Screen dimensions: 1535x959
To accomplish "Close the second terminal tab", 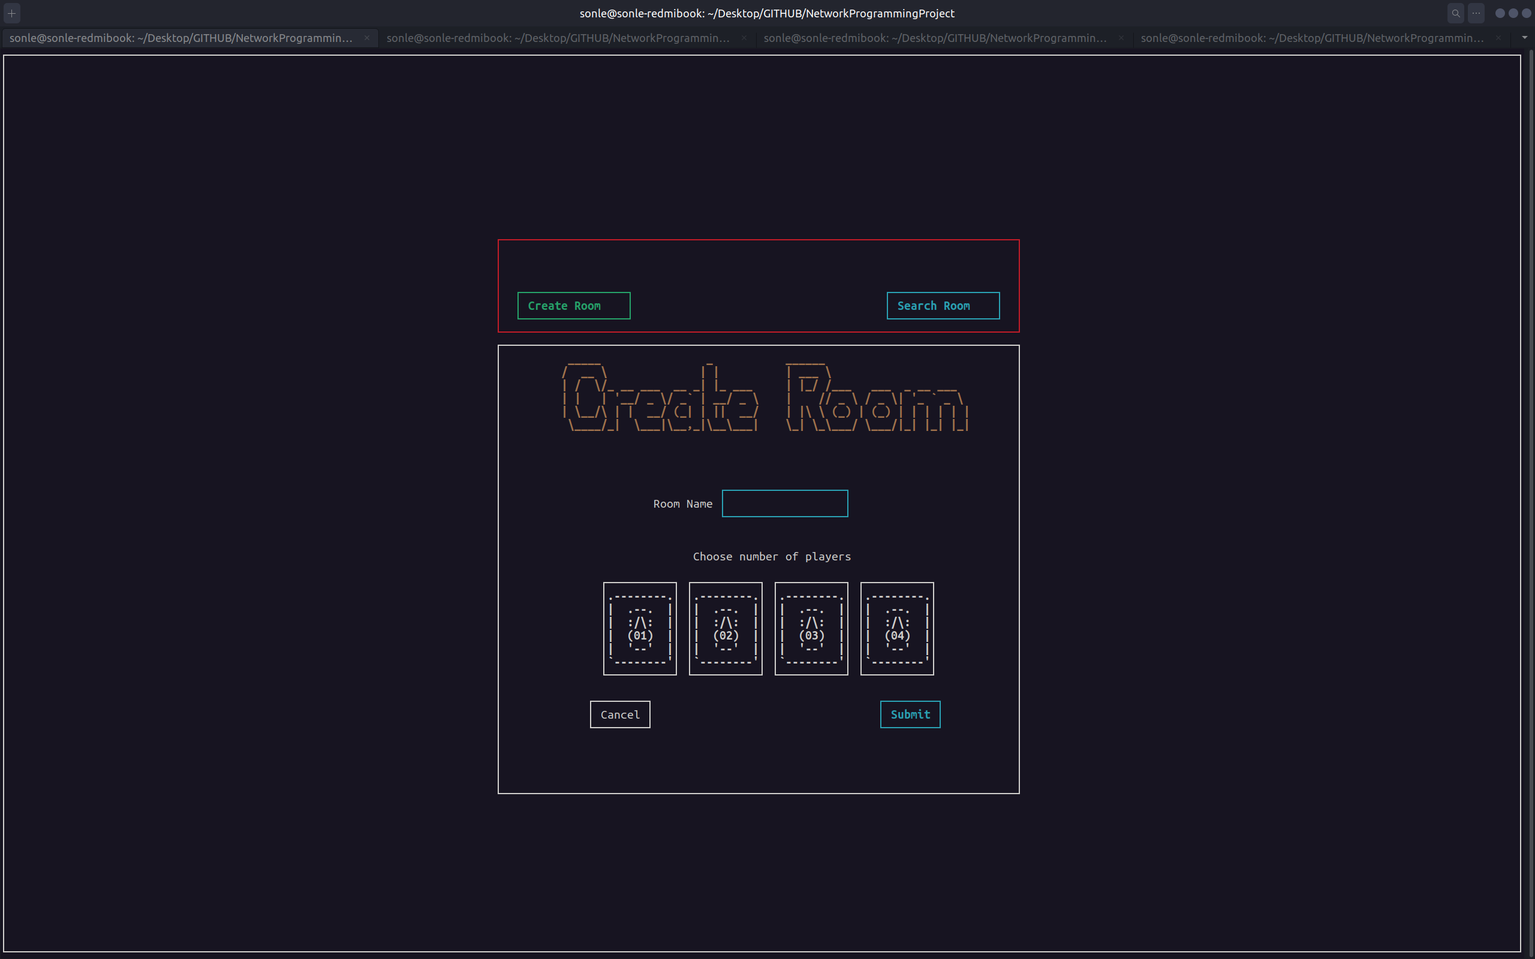I will [x=744, y=38].
